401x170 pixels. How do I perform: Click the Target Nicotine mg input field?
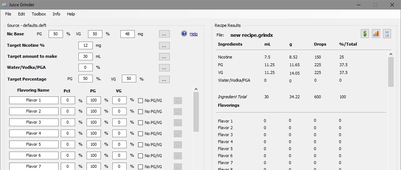pyautogui.click(x=85, y=46)
